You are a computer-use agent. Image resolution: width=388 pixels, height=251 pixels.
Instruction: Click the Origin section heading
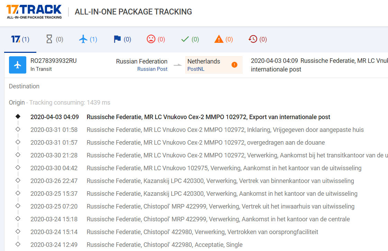pyautogui.click(x=17, y=103)
